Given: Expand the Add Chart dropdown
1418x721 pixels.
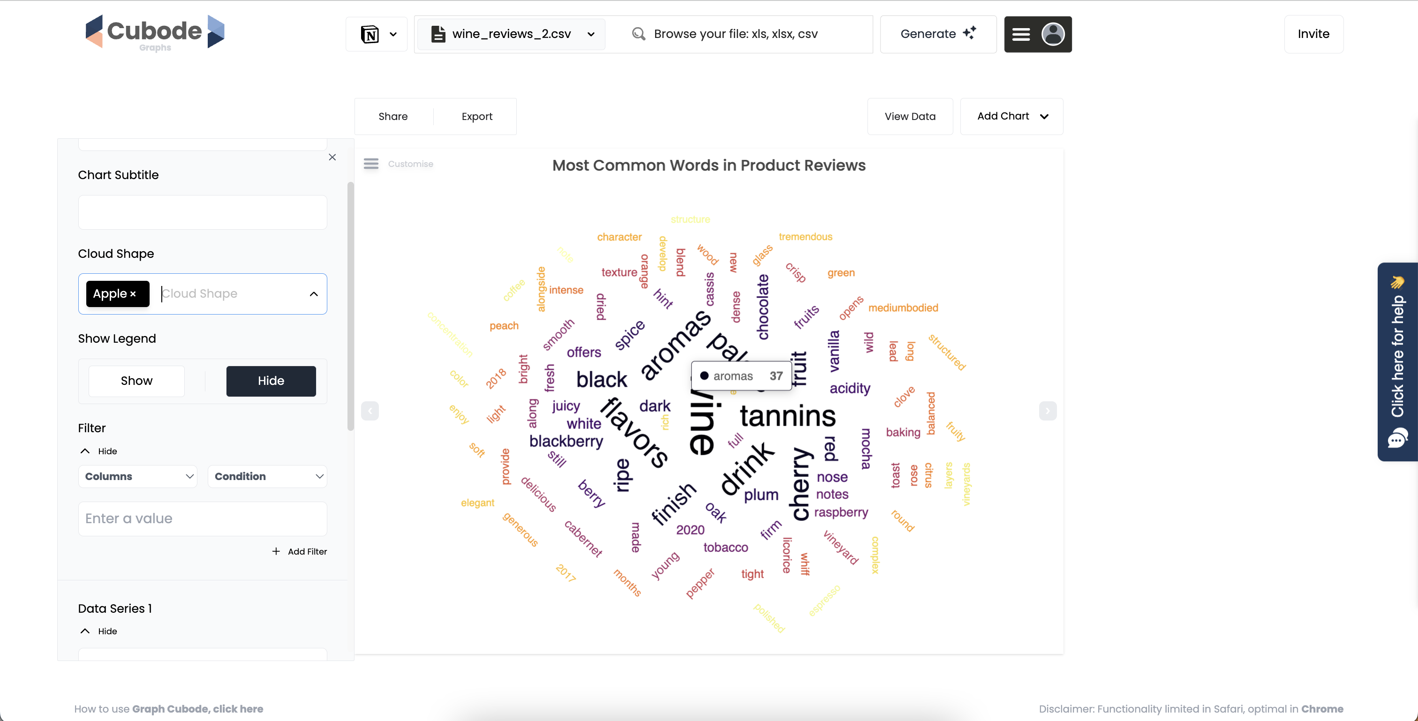Looking at the screenshot, I should (1012, 116).
